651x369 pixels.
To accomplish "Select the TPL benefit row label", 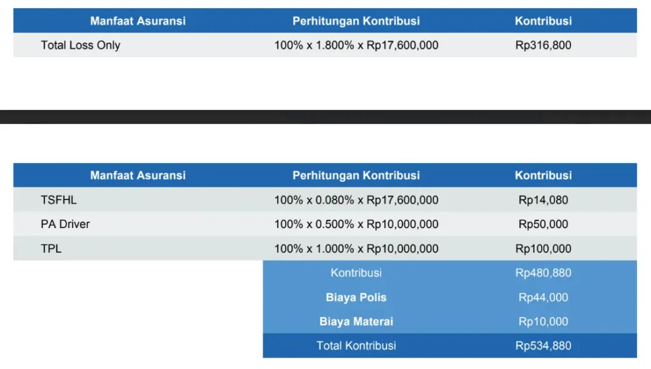I will pyautogui.click(x=51, y=248).
